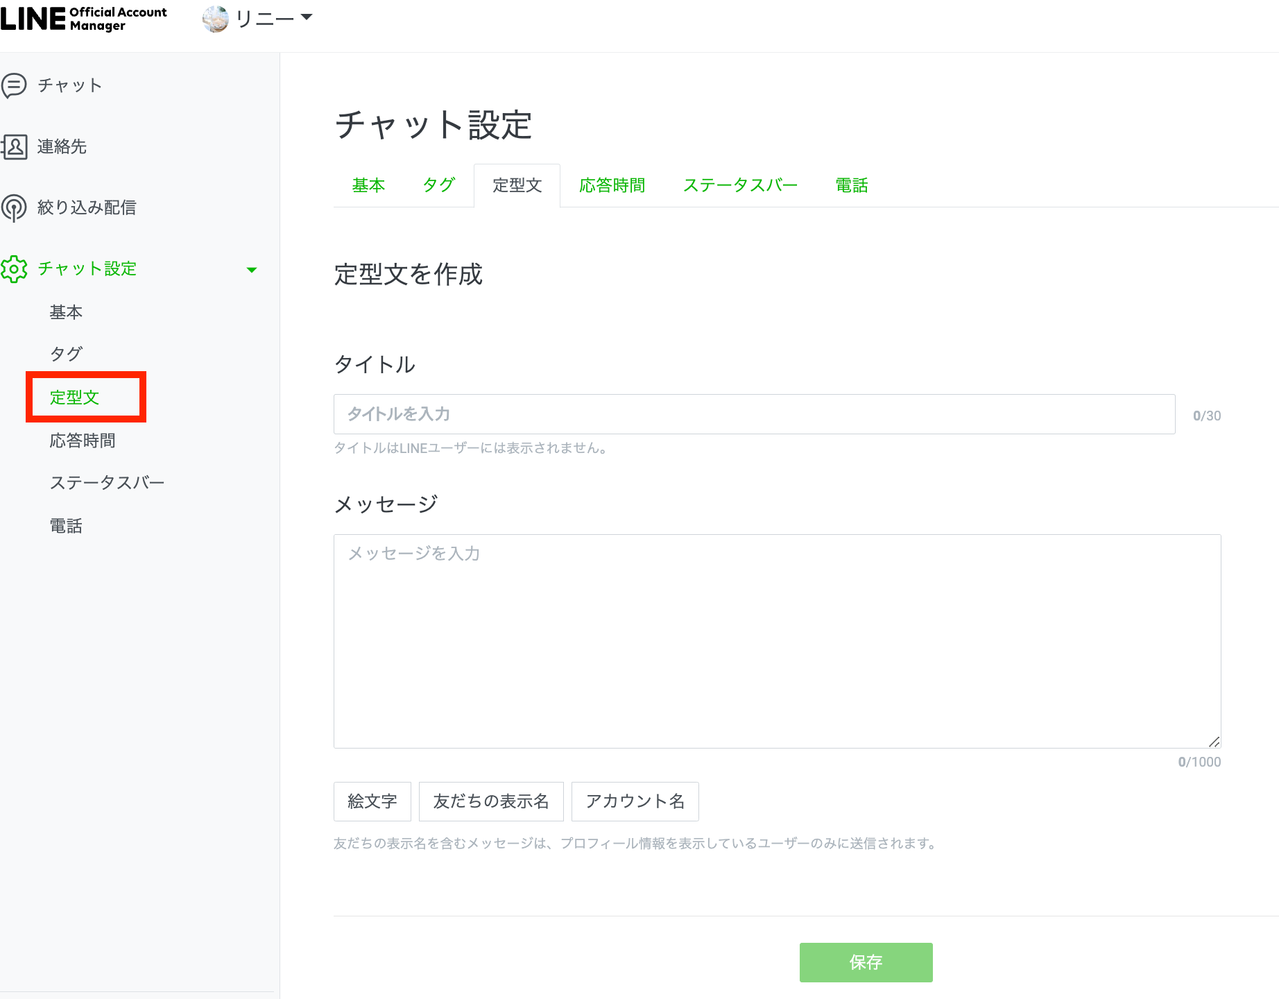Open the ステータスバー tab
This screenshot has width=1279, height=999.
[x=740, y=186]
